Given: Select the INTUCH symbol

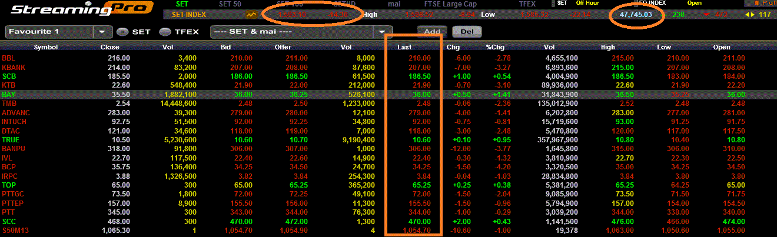Looking at the screenshot, I should (14, 122).
